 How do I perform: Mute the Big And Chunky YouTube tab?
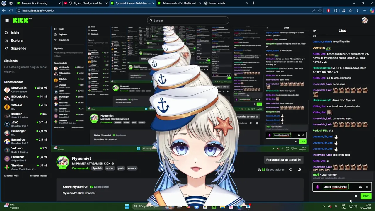coord(71,3)
